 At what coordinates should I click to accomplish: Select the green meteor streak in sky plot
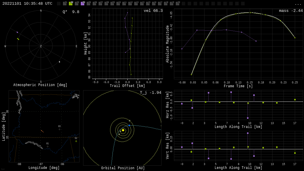18,39
